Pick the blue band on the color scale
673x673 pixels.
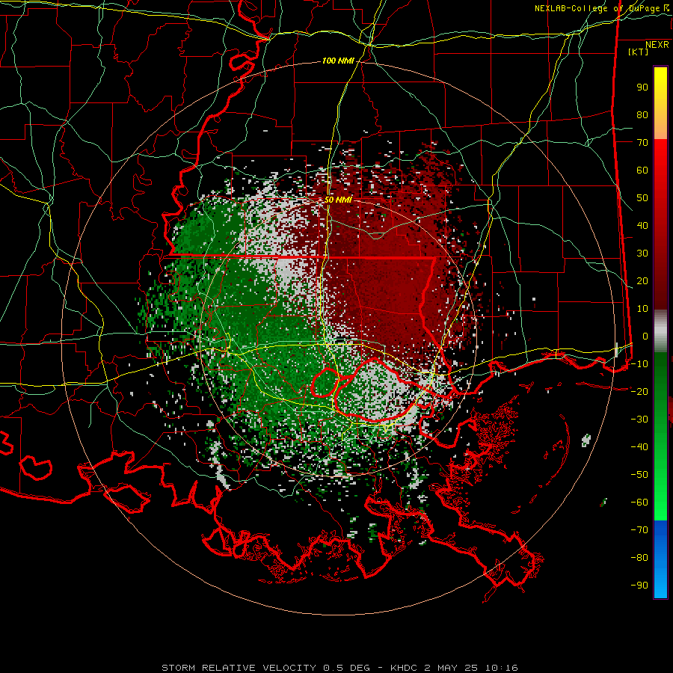(660, 559)
